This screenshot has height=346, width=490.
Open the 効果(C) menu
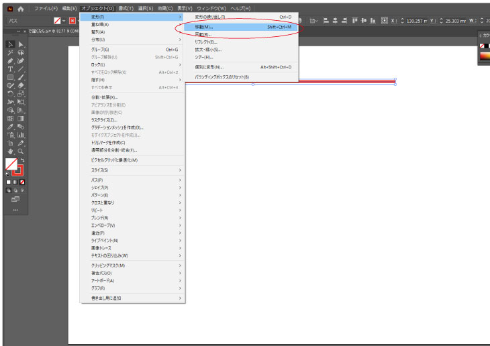pos(166,8)
